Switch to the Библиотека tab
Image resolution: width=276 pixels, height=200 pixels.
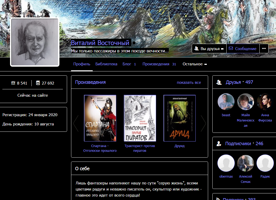[x=106, y=64]
